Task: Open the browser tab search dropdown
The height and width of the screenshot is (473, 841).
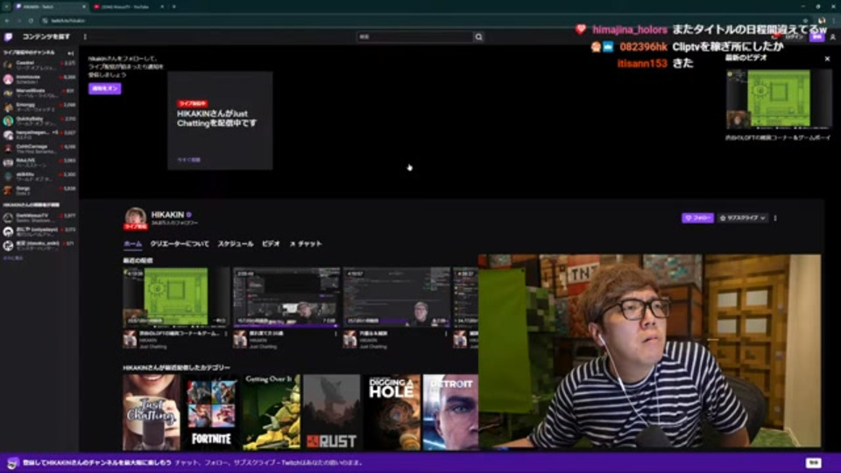Action: 6,6
